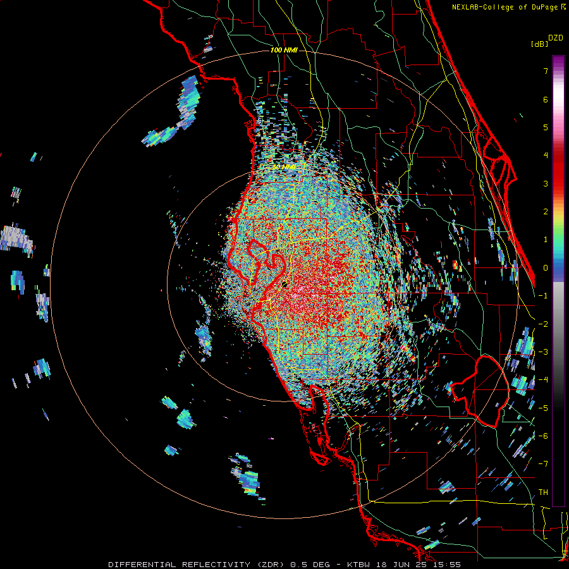Click the Lake Okeechobee red outline
The image size is (569, 569).
tap(480, 391)
